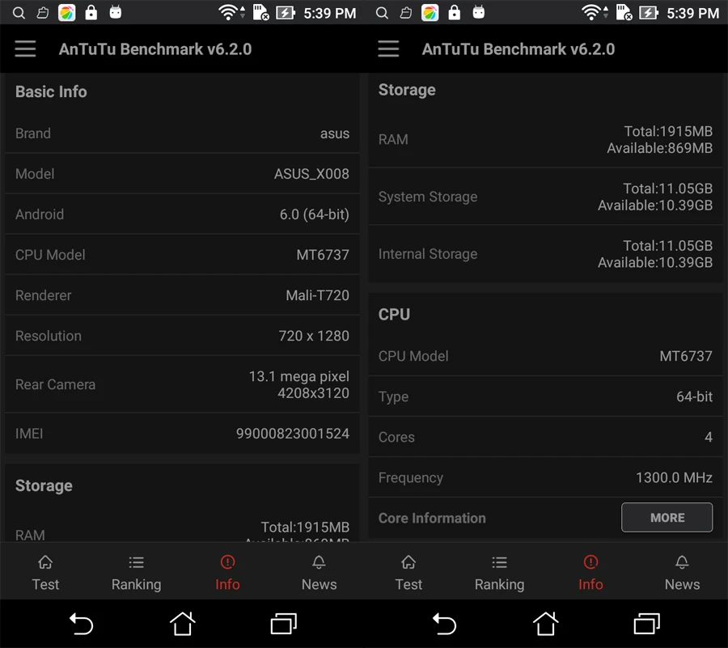Select the Model ASUS_X008 row
The height and width of the screenshot is (648, 728).
pos(182,174)
